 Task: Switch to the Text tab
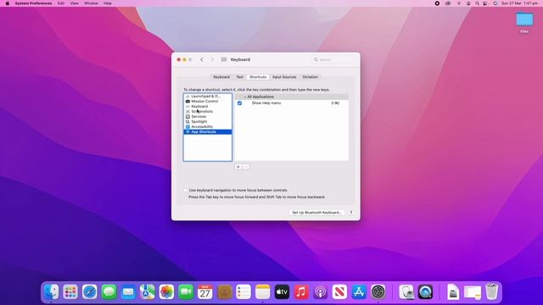239,77
